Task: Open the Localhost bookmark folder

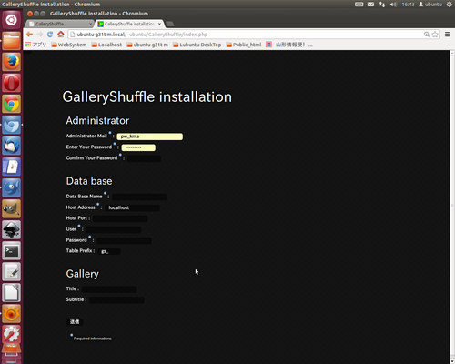Action: pyautogui.click(x=106, y=45)
